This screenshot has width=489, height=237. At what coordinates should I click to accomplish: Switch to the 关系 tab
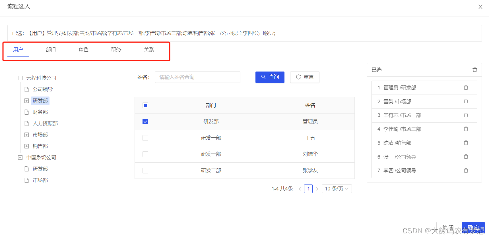pyautogui.click(x=149, y=50)
